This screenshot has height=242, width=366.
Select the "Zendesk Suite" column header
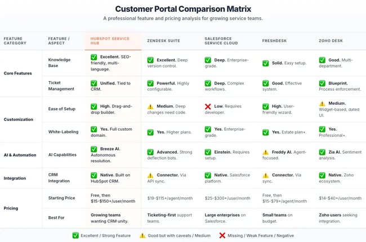point(163,41)
